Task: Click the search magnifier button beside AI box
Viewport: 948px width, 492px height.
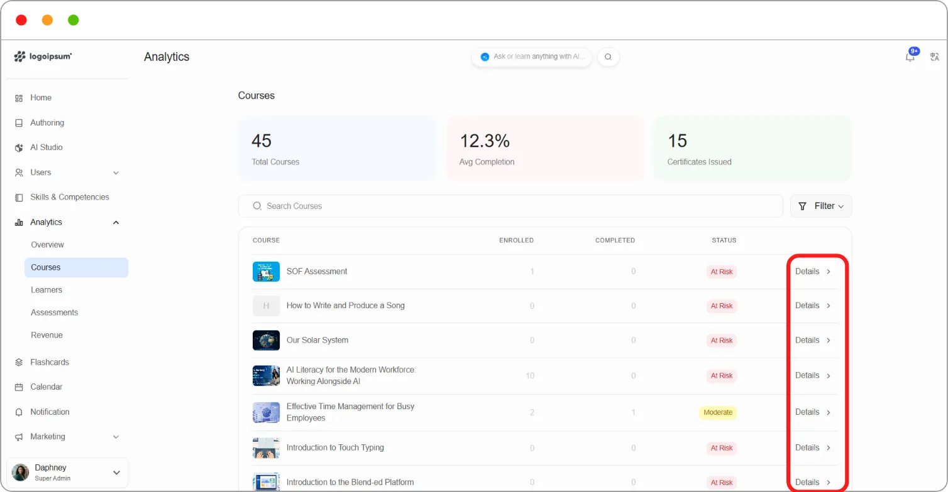Action: coord(608,57)
